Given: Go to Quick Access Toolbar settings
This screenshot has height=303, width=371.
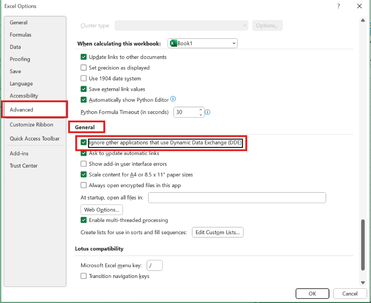Looking at the screenshot, I should pyautogui.click(x=34, y=139).
